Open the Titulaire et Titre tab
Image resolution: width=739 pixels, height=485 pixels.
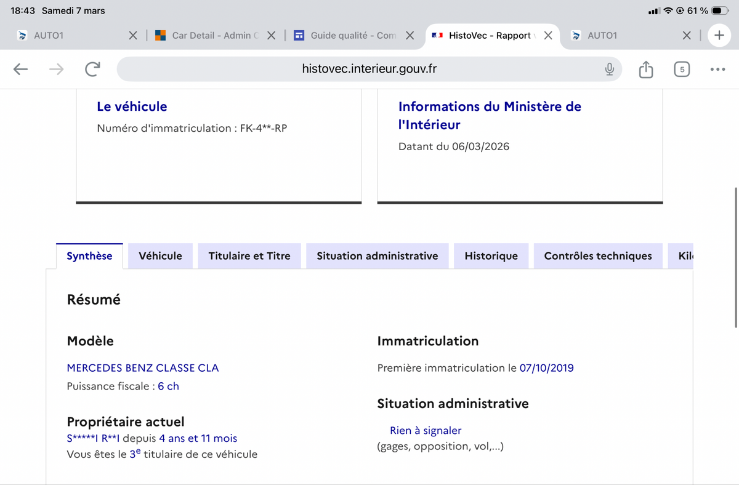(249, 256)
